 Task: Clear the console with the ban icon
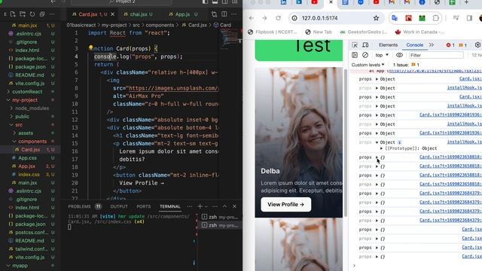tap(365, 55)
